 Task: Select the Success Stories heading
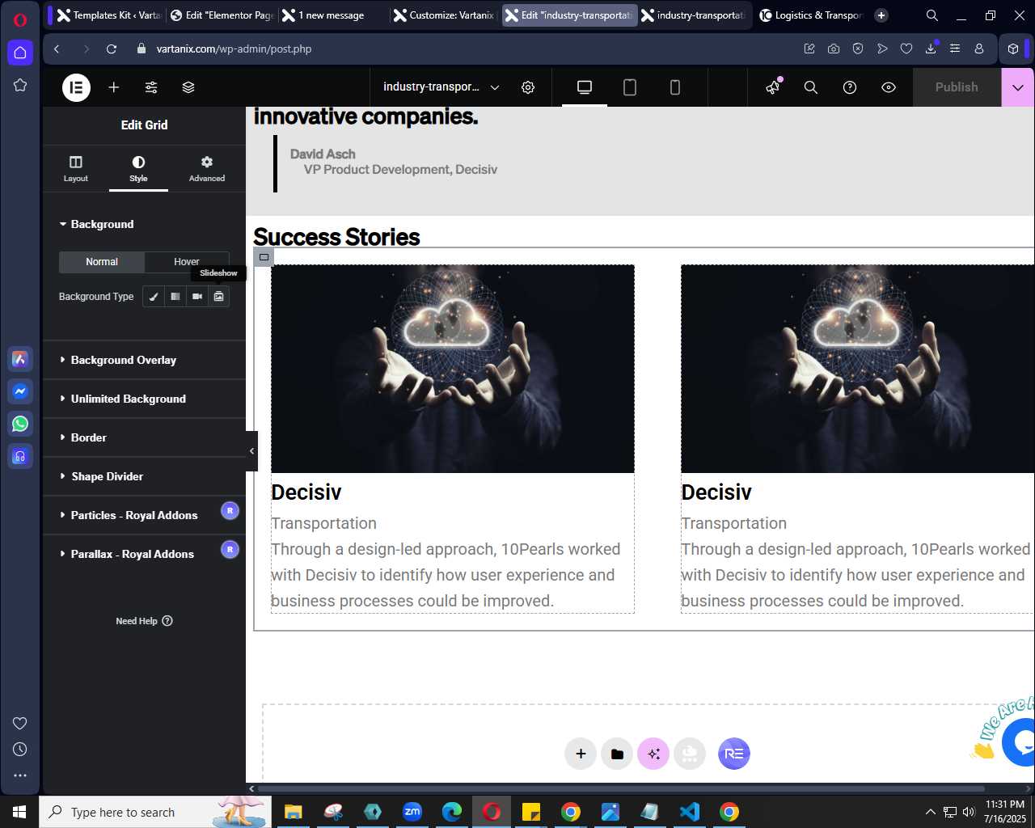[x=336, y=237]
